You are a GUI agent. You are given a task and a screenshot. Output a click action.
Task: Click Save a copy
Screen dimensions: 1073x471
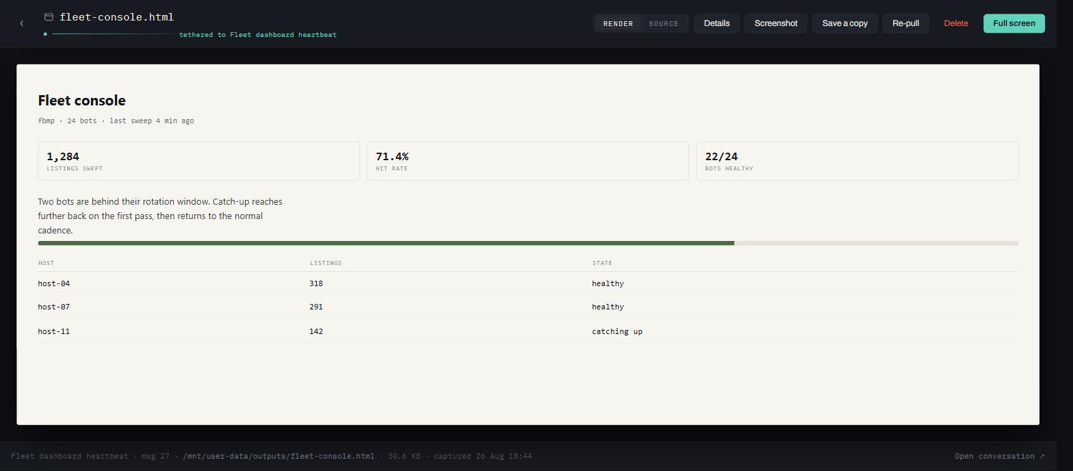pyautogui.click(x=845, y=23)
